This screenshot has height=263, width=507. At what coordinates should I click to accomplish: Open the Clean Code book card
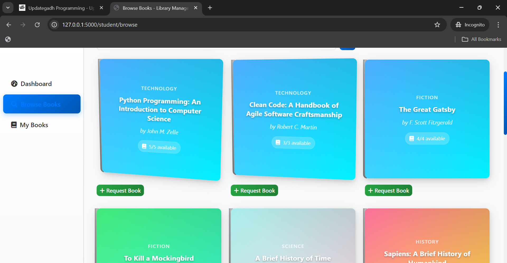pos(294,119)
